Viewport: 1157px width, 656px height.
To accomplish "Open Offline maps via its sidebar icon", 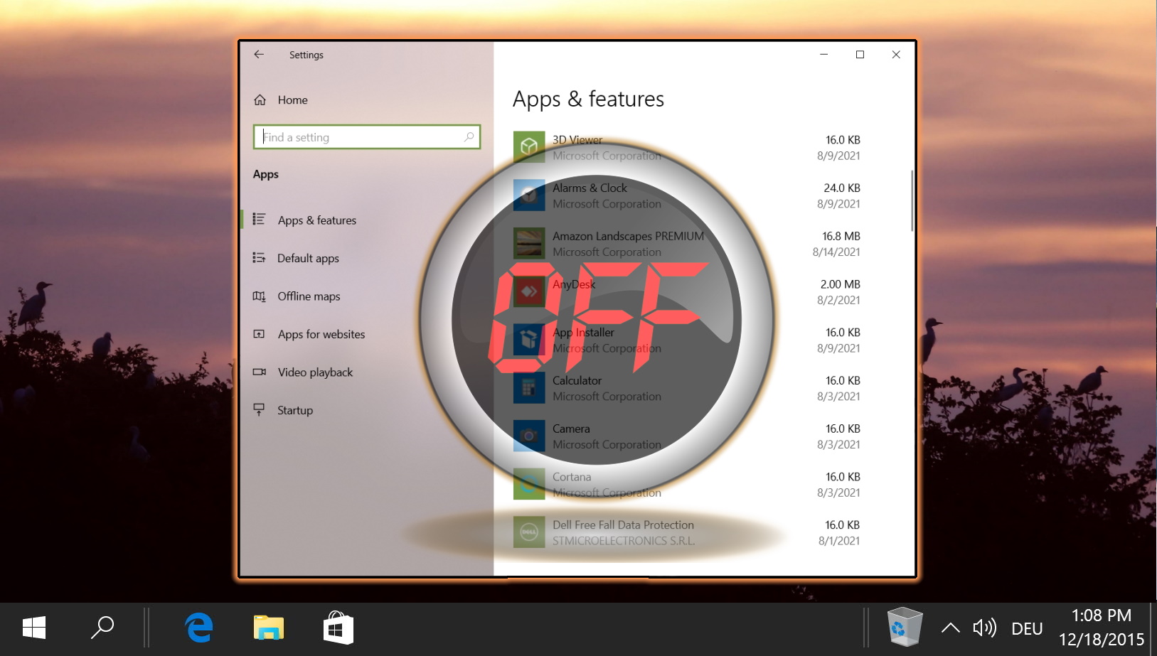I will tap(260, 296).
